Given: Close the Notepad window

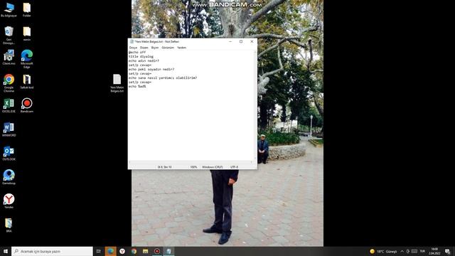Looking at the screenshot, I should point(252,41).
